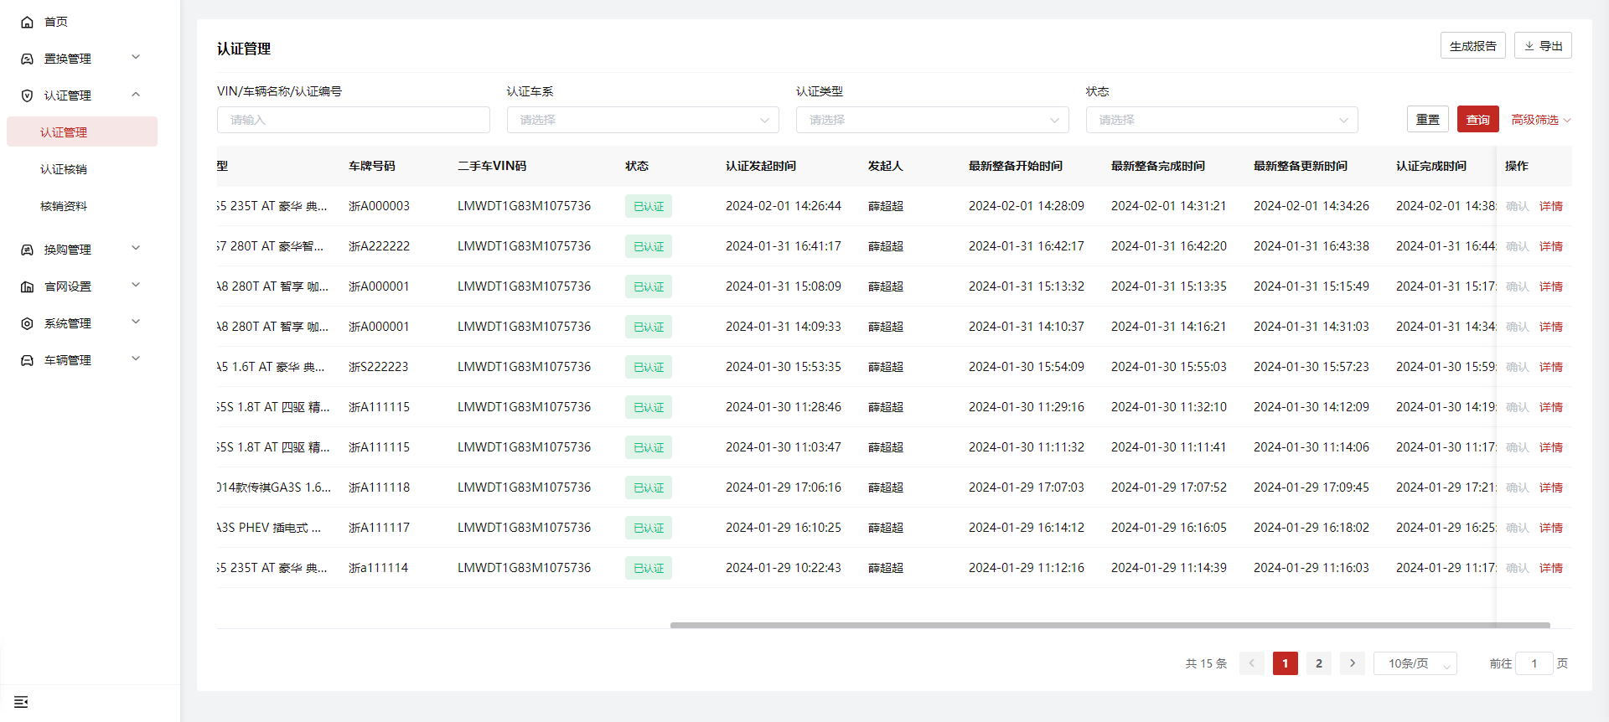Expand the 系统管理 menu chevron
Screen dimensions: 1609x722
click(136, 322)
